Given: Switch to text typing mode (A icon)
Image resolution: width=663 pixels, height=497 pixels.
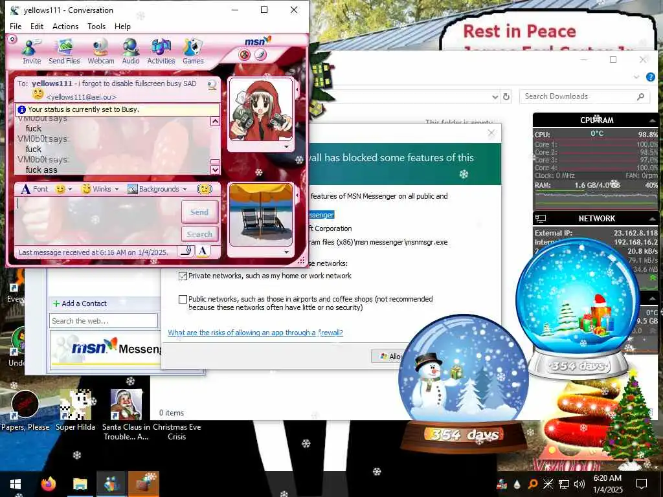Looking at the screenshot, I should click(203, 251).
